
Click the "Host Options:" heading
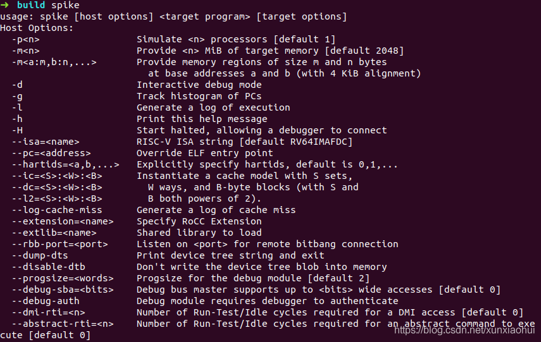click(x=37, y=28)
